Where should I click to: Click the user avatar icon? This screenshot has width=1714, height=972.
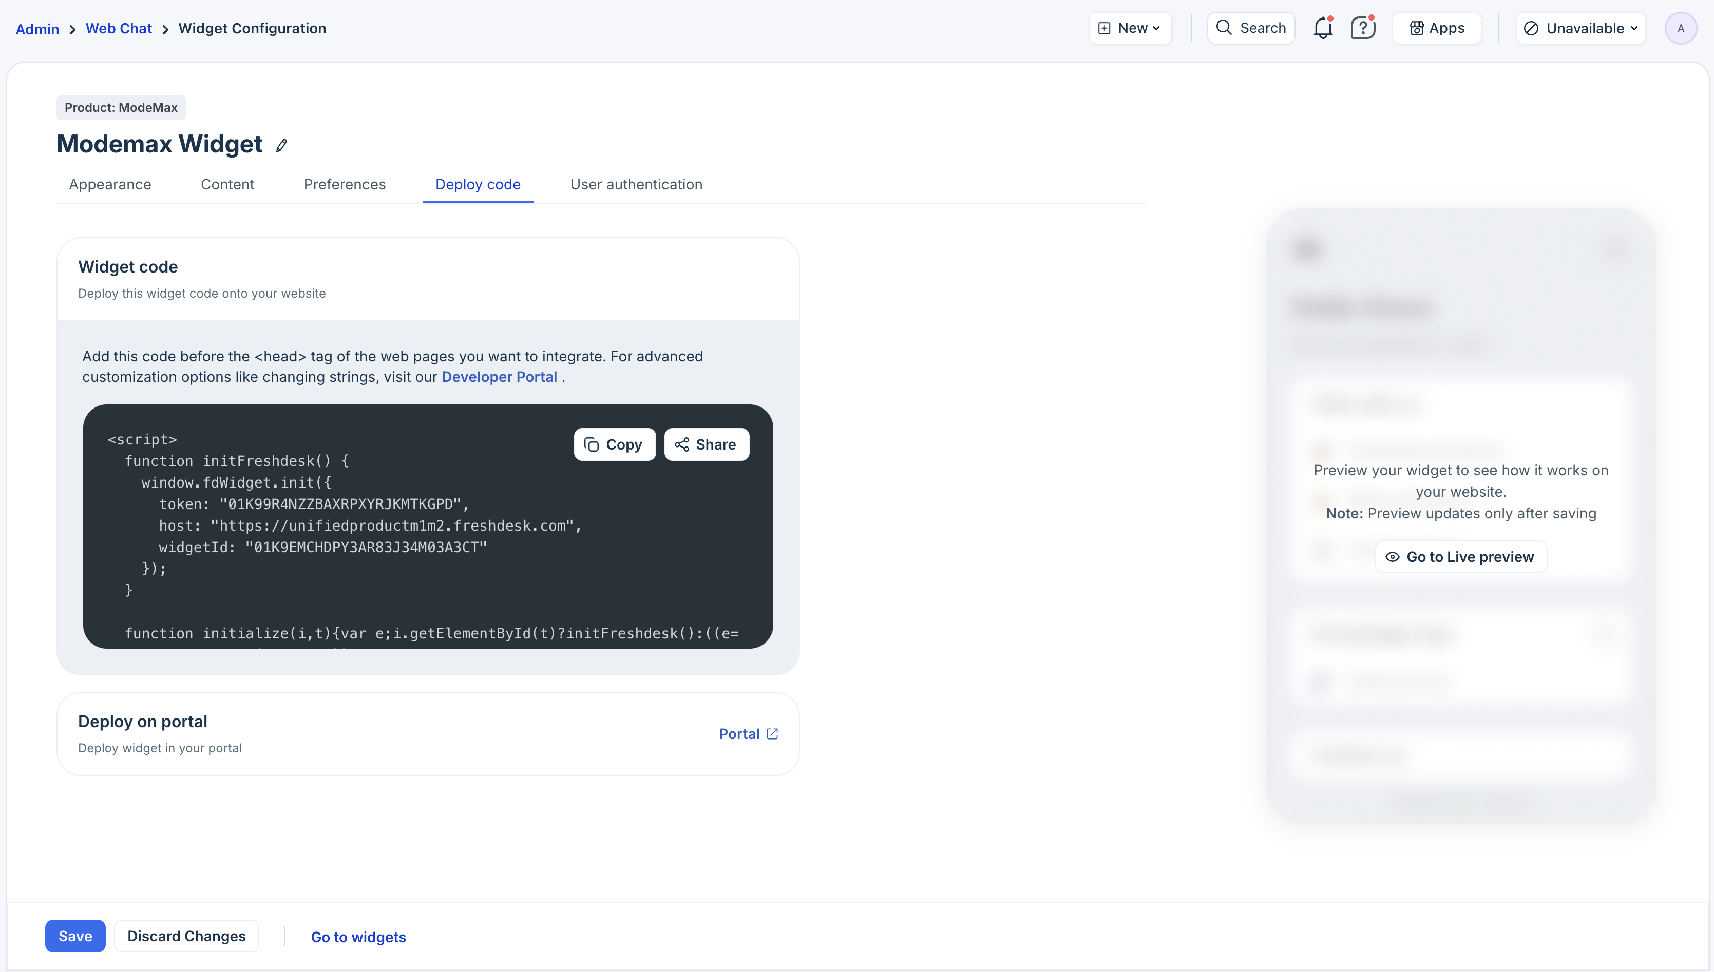click(1680, 29)
